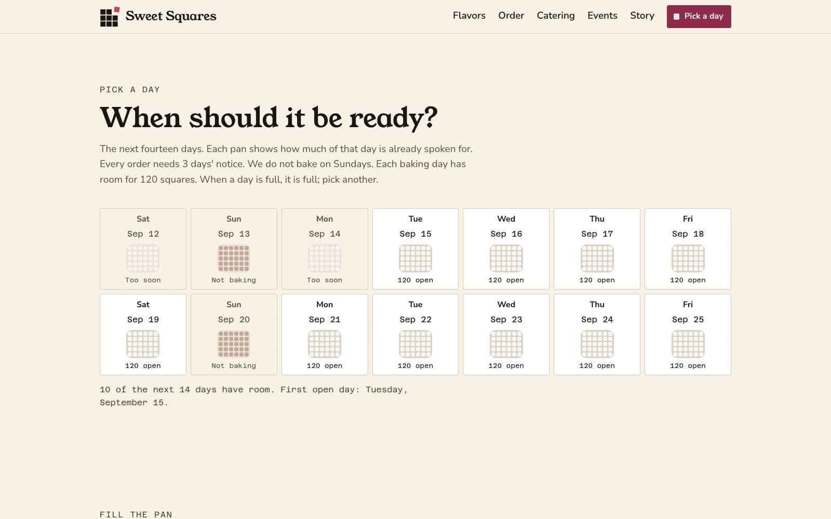Click the Sweet Squares grid logo icon

110,17
